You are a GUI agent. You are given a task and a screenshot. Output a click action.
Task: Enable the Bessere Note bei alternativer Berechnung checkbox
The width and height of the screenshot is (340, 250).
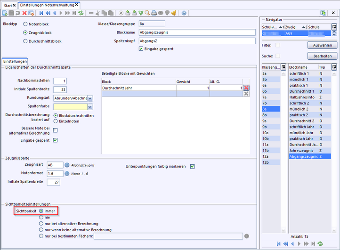[56, 130]
